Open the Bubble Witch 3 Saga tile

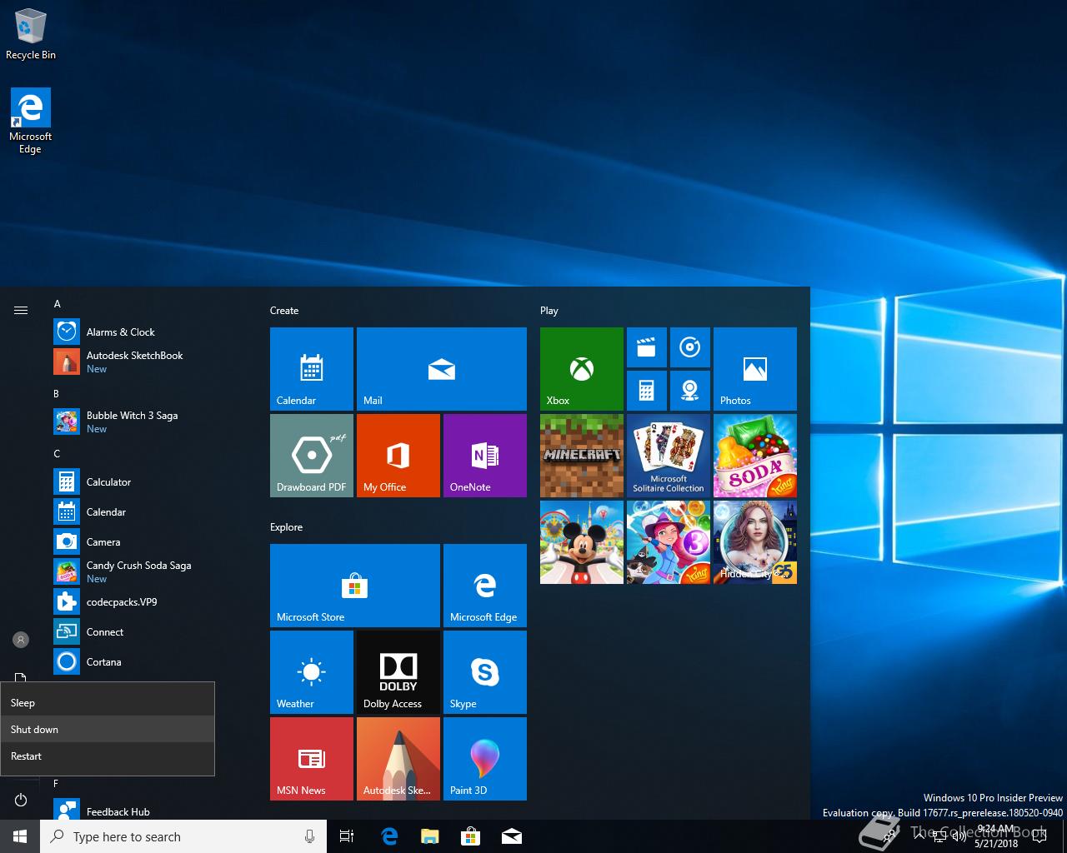pos(669,542)
